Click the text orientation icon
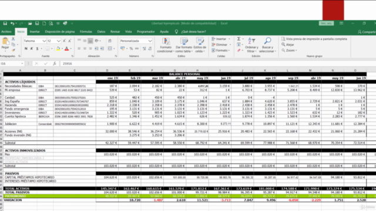 (x=96, y=41)
